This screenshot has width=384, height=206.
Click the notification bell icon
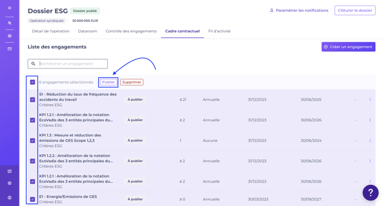272,10
